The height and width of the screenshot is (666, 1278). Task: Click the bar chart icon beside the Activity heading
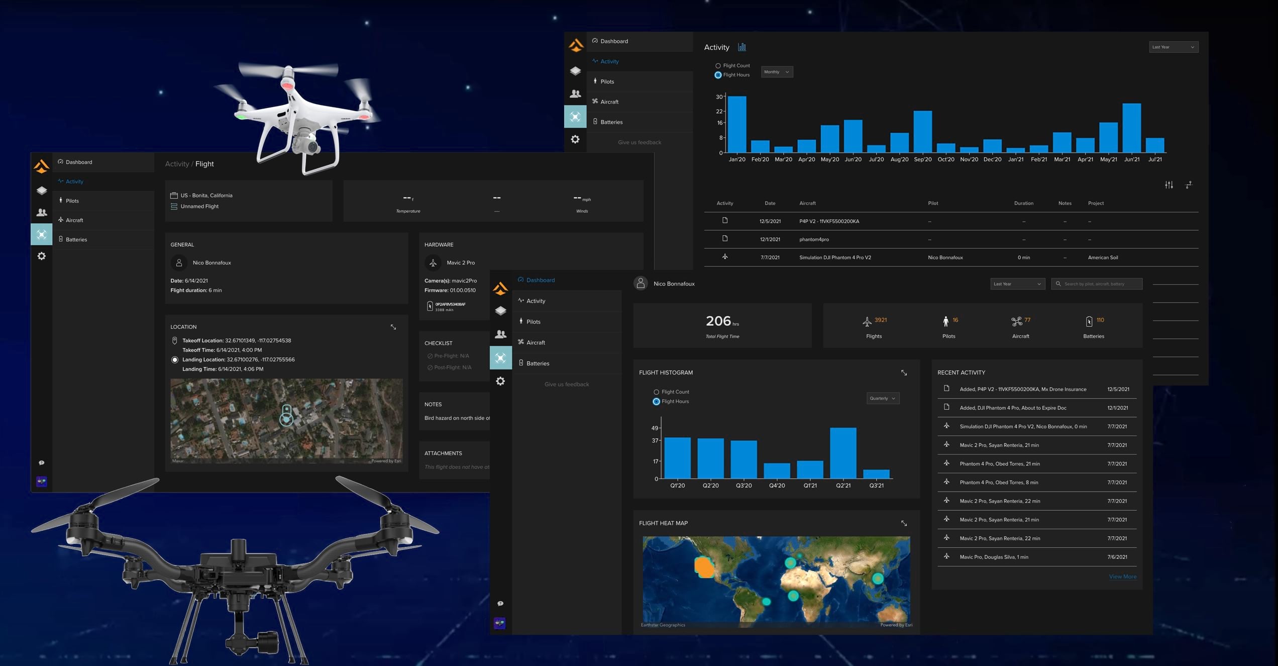pyautogui.click(x=741, y=47)
